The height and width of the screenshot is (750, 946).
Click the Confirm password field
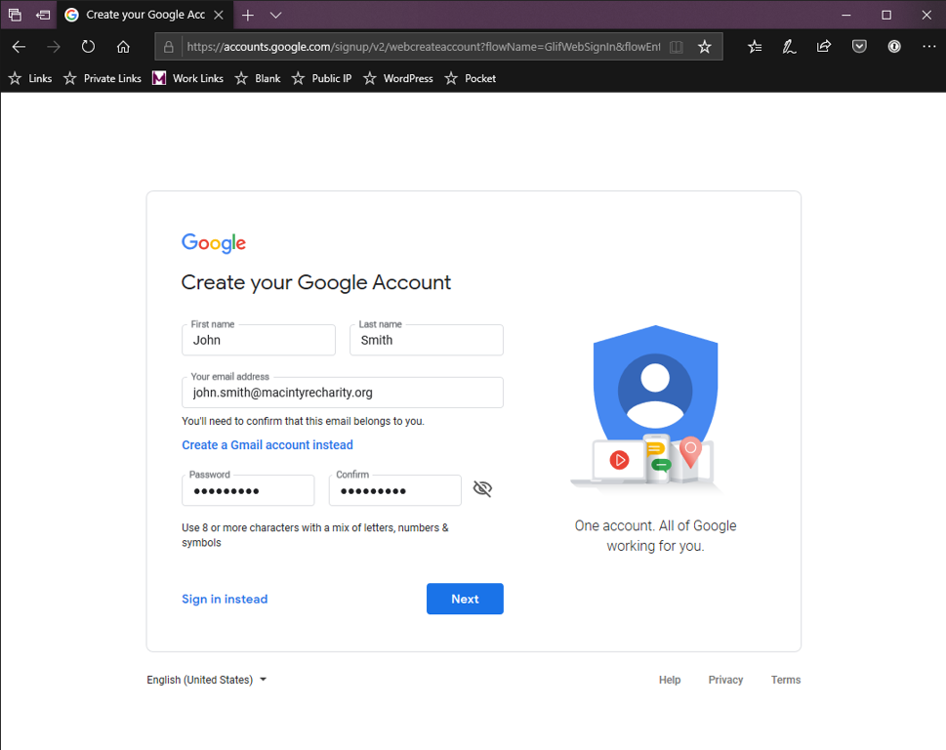pos(395,490)
